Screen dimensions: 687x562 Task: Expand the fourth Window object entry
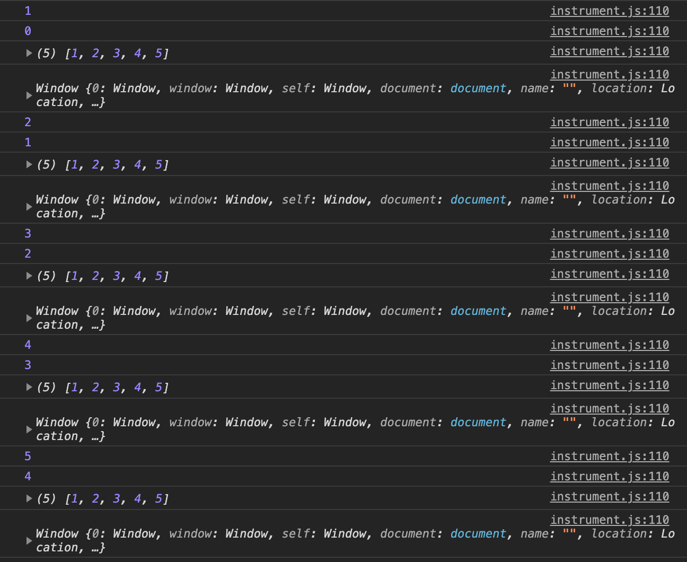[29, 429]
